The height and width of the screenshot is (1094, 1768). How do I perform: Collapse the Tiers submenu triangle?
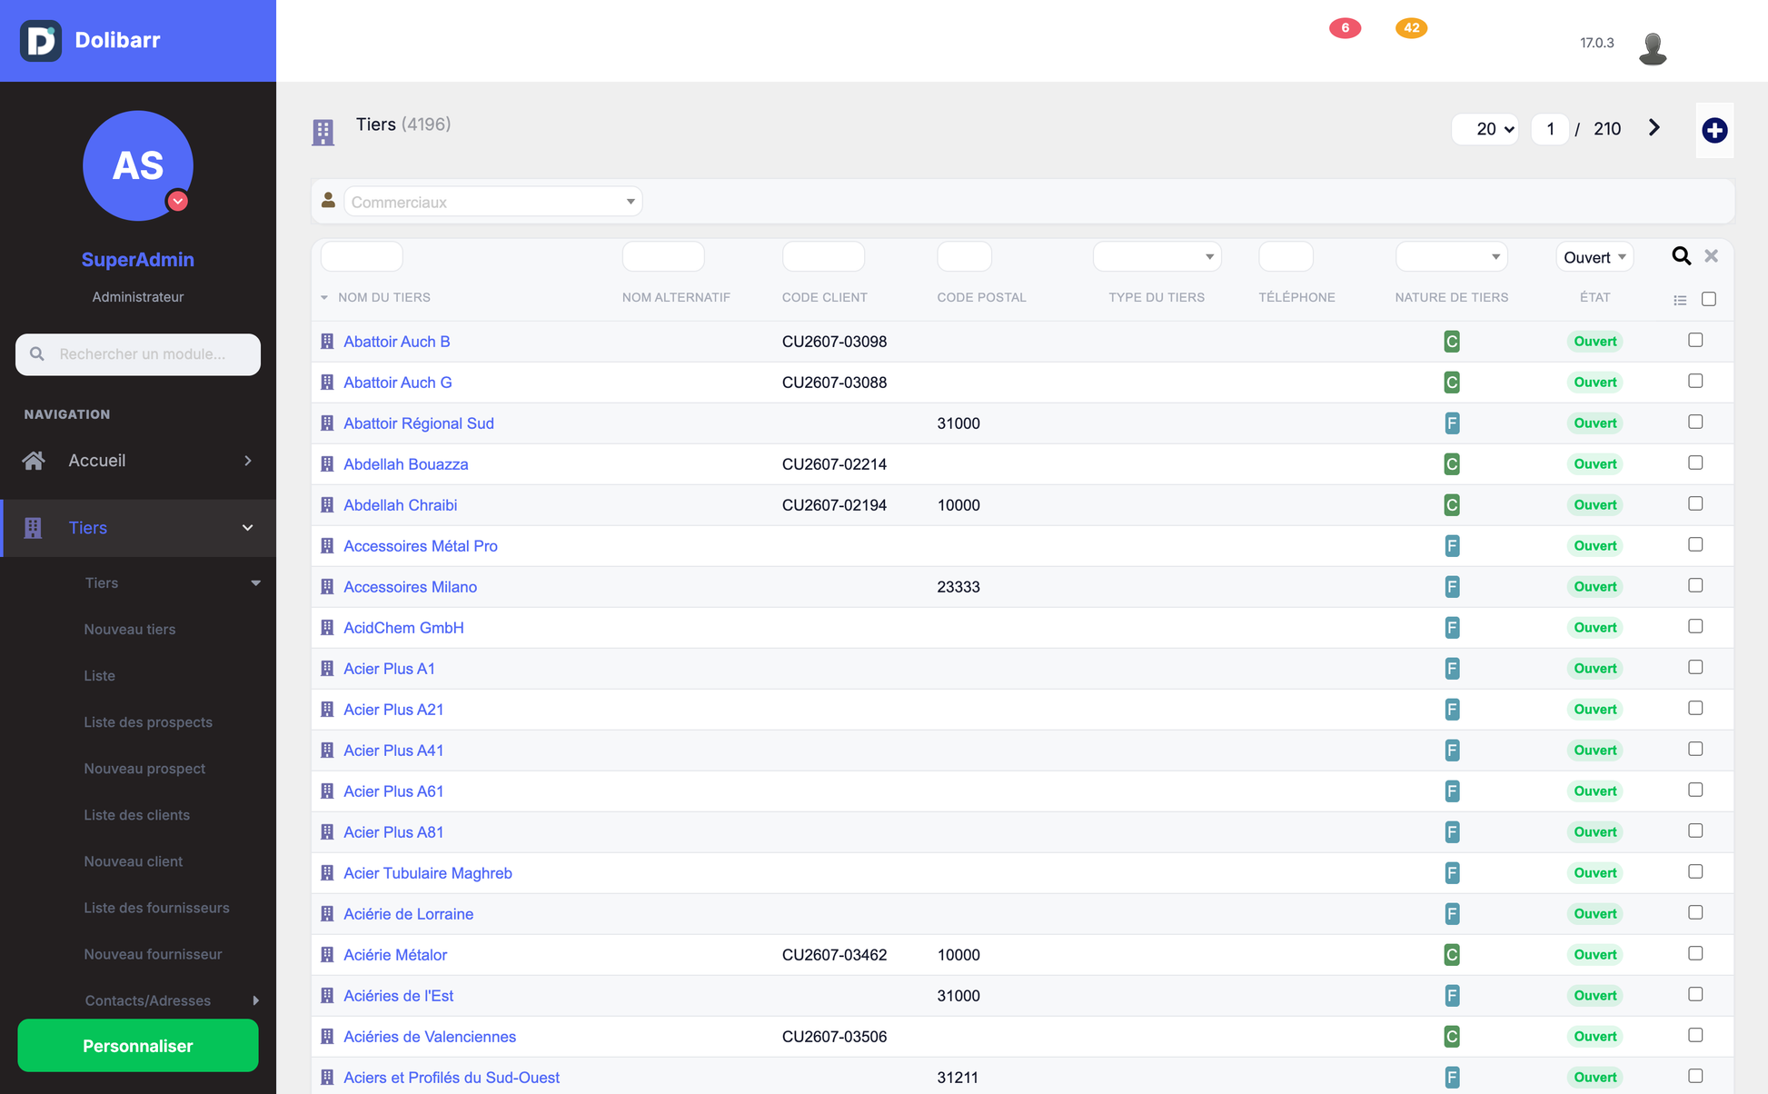click(x=255, y=583)
